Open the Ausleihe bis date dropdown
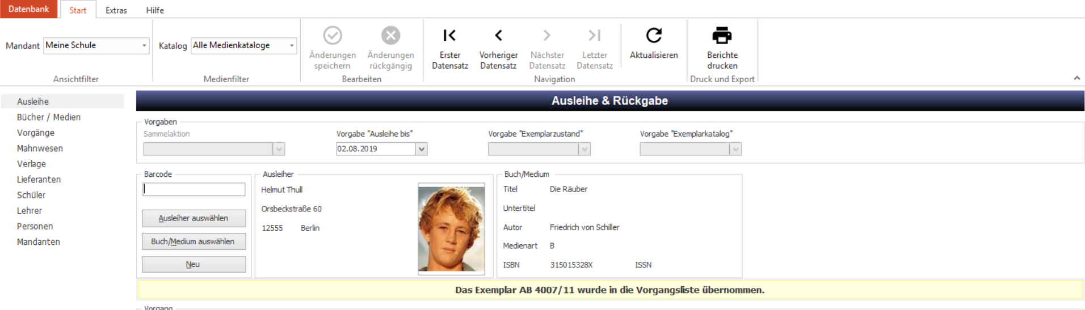 421,149
